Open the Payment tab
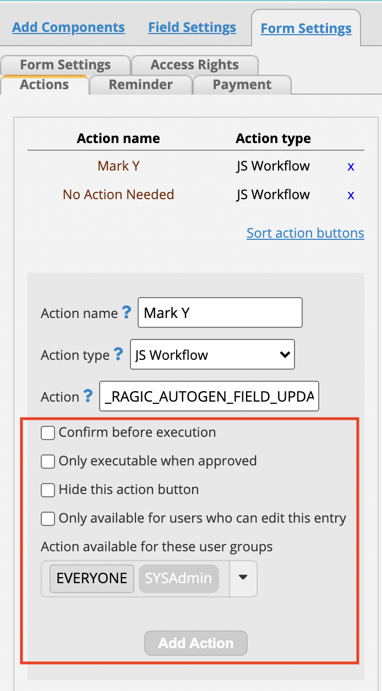 click(242, 85)
